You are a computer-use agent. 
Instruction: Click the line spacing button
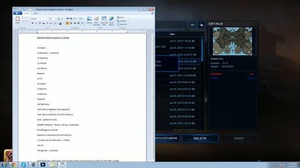pyautogui.click(x=81, y=19)
